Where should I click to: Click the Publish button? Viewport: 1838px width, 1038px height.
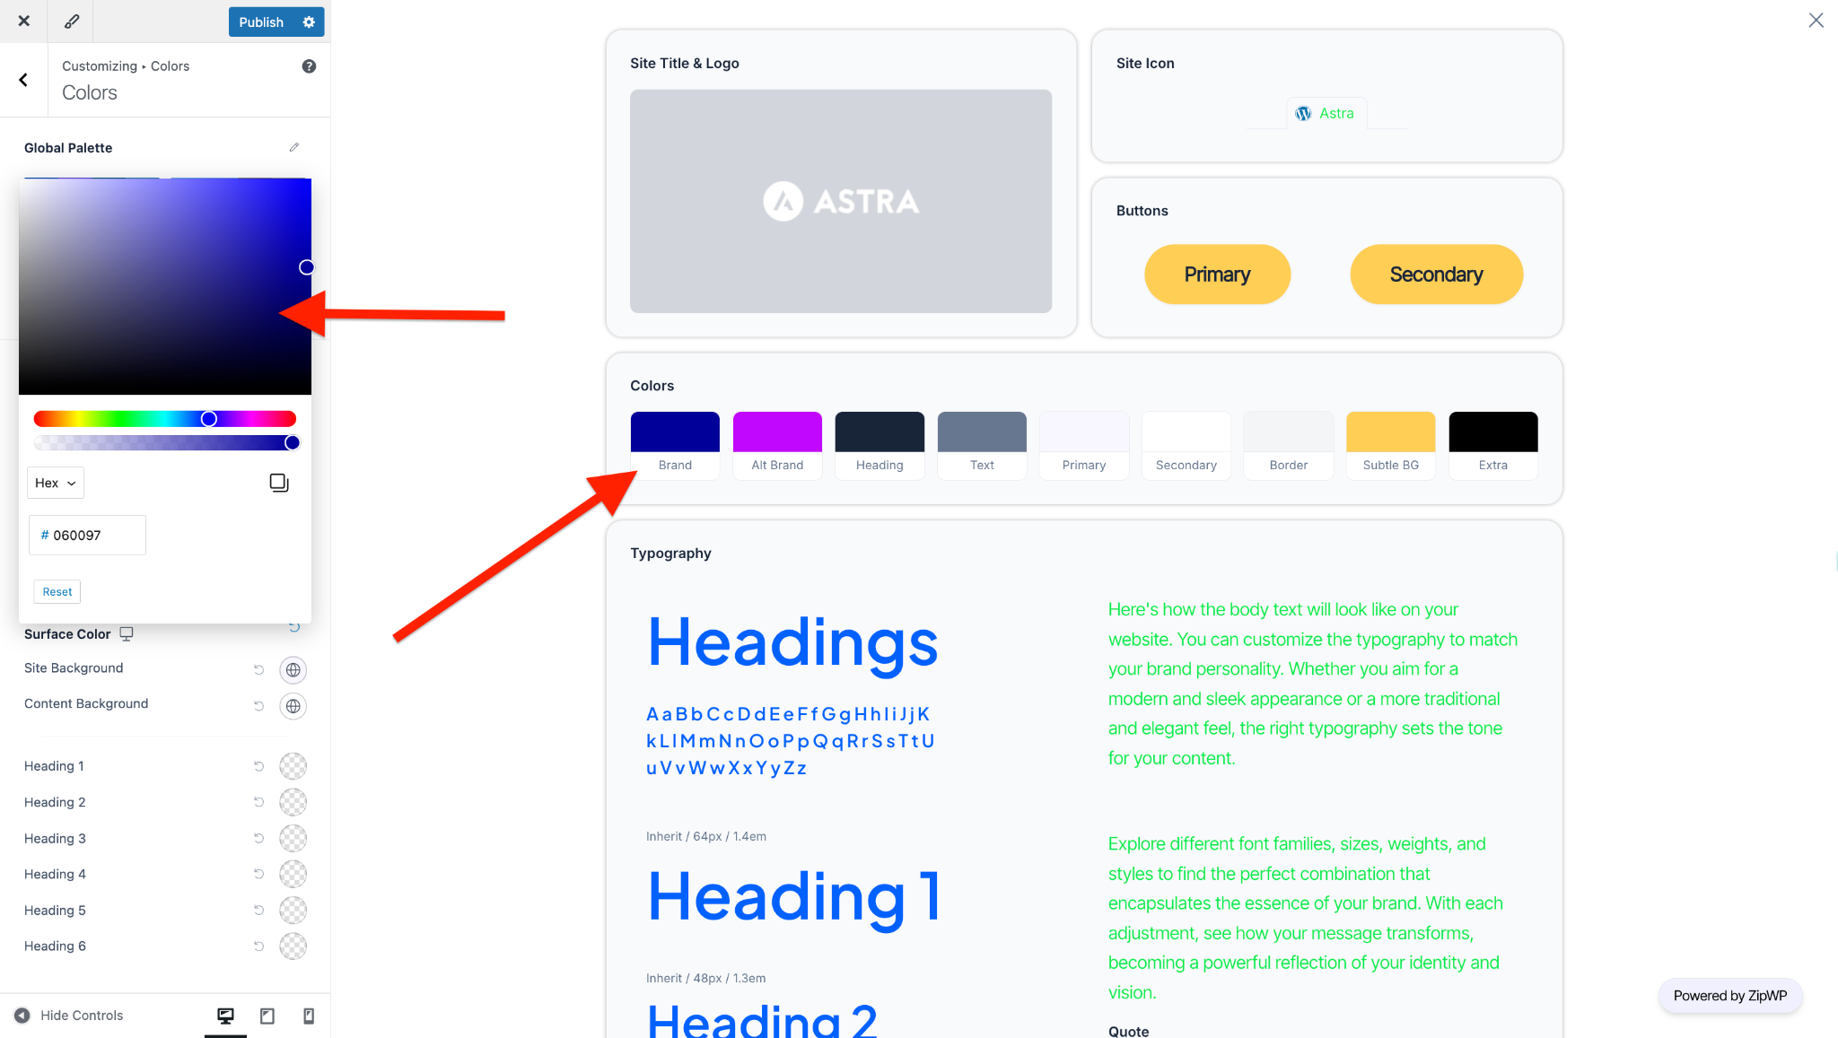(x=260, y=22)
